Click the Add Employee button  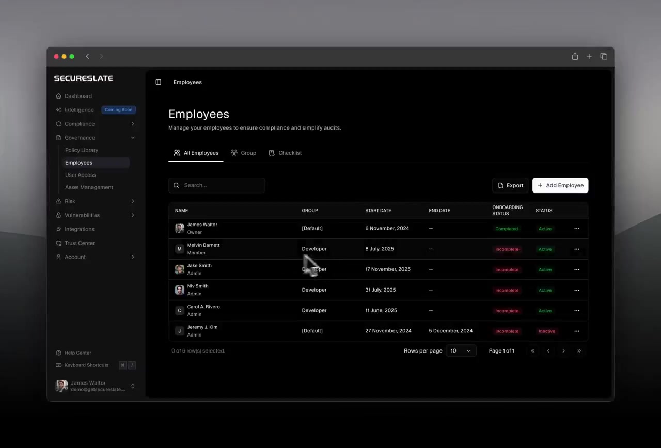point(560,185)
